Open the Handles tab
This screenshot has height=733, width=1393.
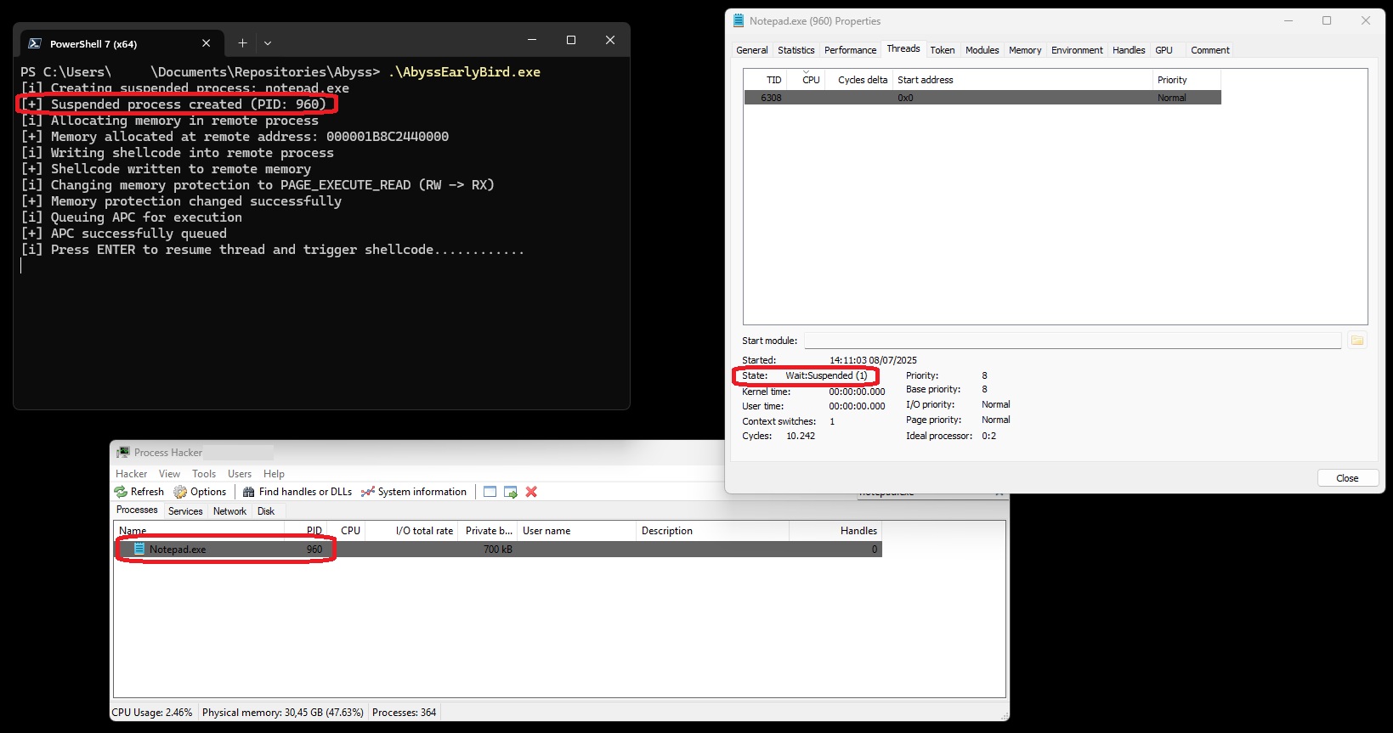[x=1129, y=50]
